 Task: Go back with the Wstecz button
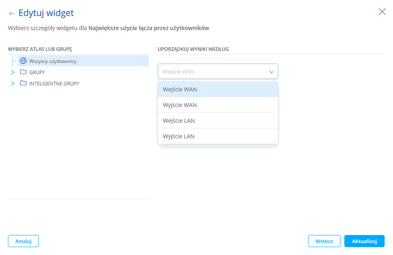pos(324,241)
